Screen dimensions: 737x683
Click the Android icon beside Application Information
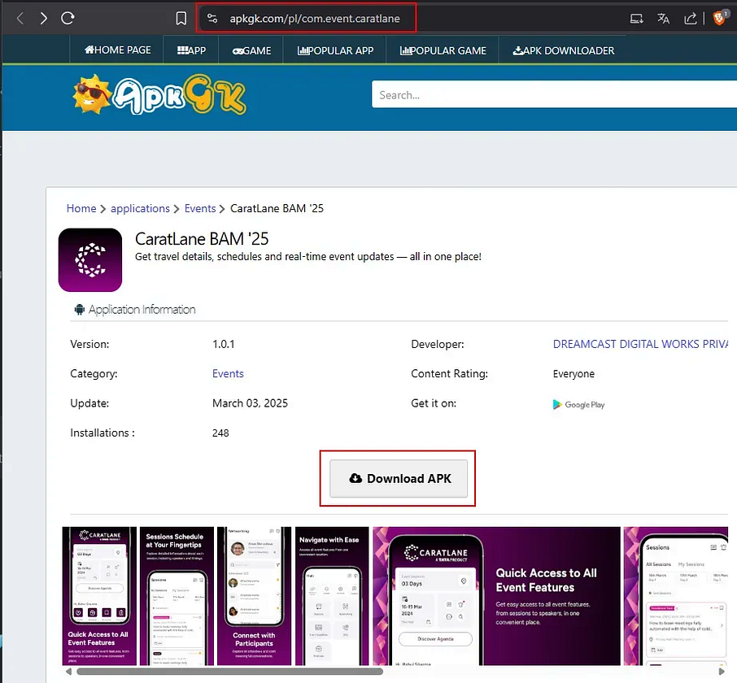80,310
